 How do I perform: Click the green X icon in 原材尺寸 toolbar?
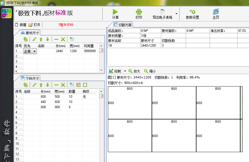(x=63, y=39)
